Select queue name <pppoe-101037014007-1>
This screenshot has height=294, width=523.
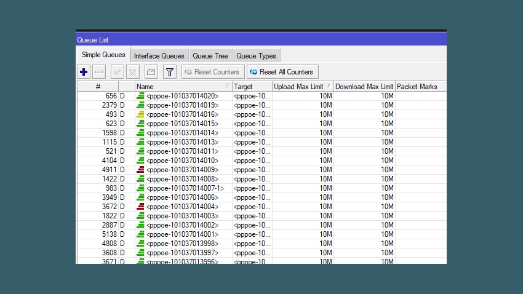pyautogui.click(x=185, y=188)
